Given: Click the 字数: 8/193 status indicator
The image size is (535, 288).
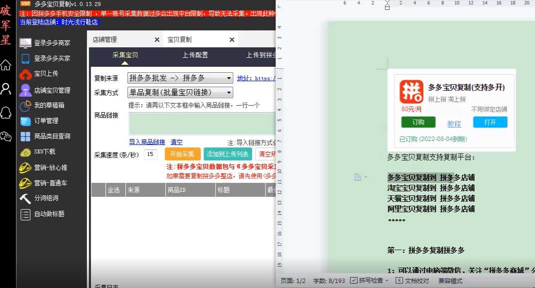Looking at the screenshot, I should pos(329,281).
